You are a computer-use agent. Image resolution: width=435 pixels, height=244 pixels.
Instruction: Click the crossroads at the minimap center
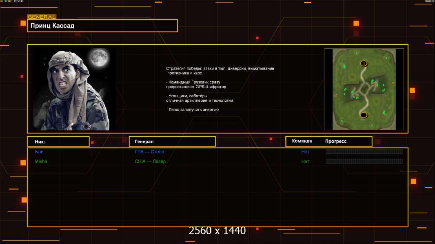(x=363, y=89)
